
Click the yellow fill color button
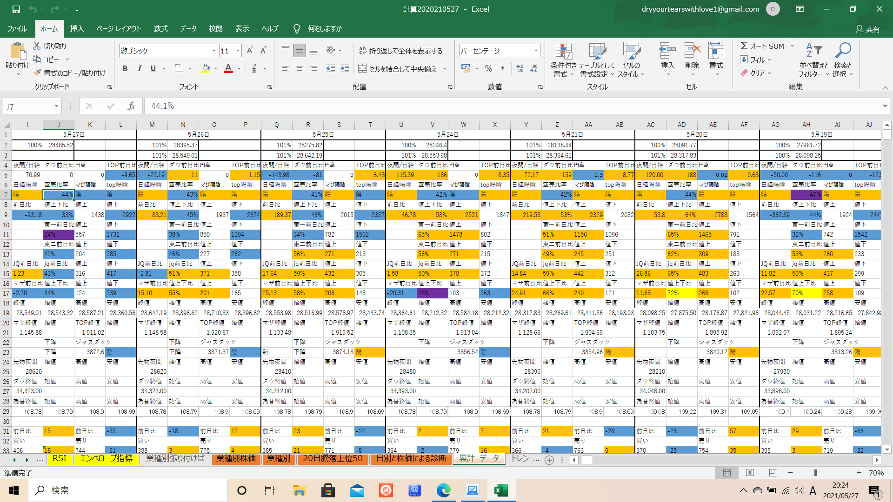206,69
